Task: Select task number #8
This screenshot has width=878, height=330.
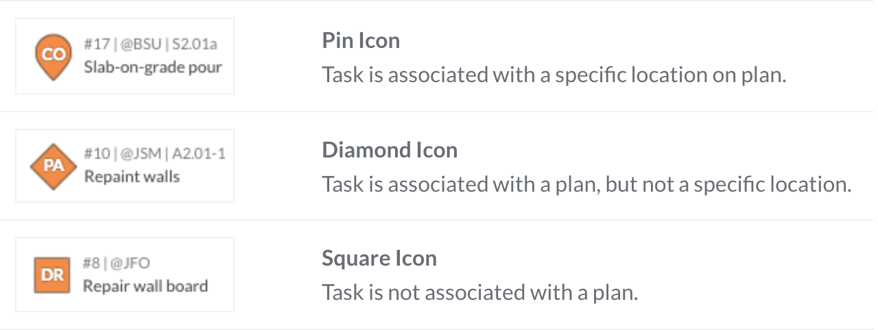Action: click(91, 263)
